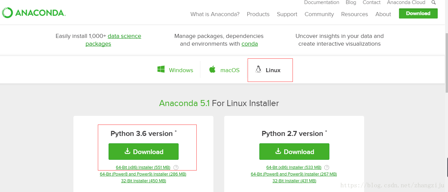This screenshot has height=192, width=448.
Task: Open 32-Bit Installer (431 MB) link
Action: pyautogui.click(x=294, y=181)
